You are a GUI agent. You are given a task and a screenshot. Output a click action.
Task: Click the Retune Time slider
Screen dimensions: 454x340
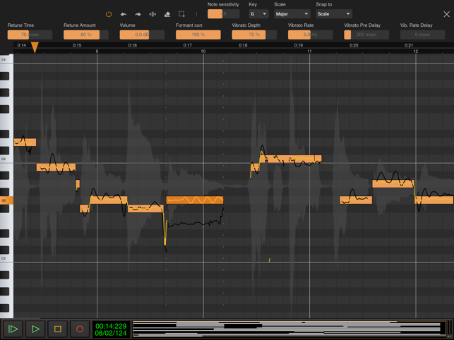(x=30, y=35)
